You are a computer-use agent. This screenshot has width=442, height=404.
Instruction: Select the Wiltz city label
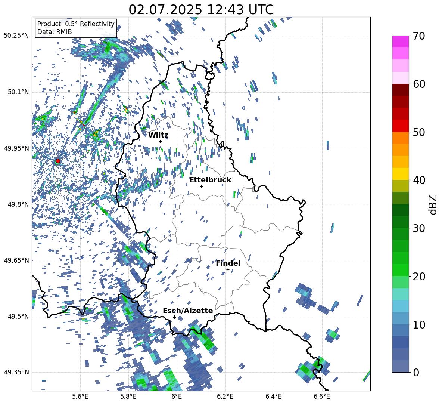click(x=158, y=135)
